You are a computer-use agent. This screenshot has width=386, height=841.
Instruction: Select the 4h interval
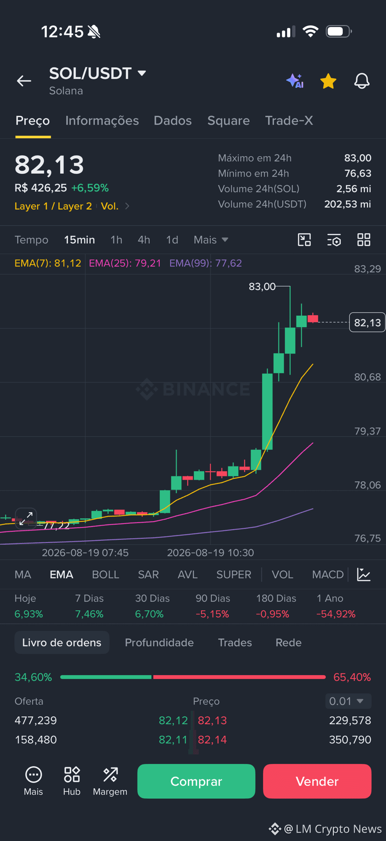[144, 240]
